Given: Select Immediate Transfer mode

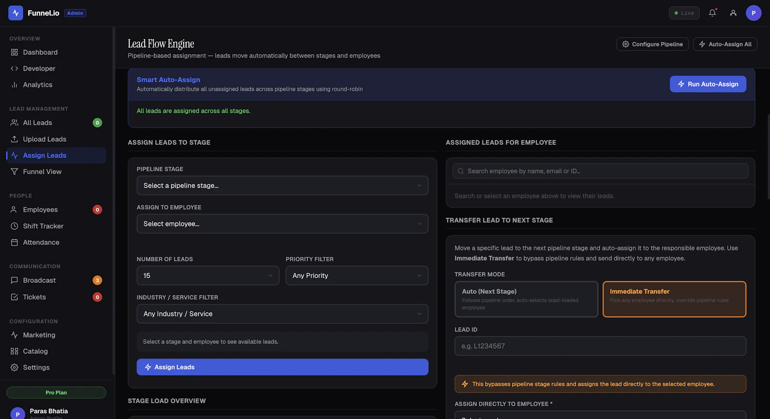Looking at the screenshot, I should [x=674, y=299].
